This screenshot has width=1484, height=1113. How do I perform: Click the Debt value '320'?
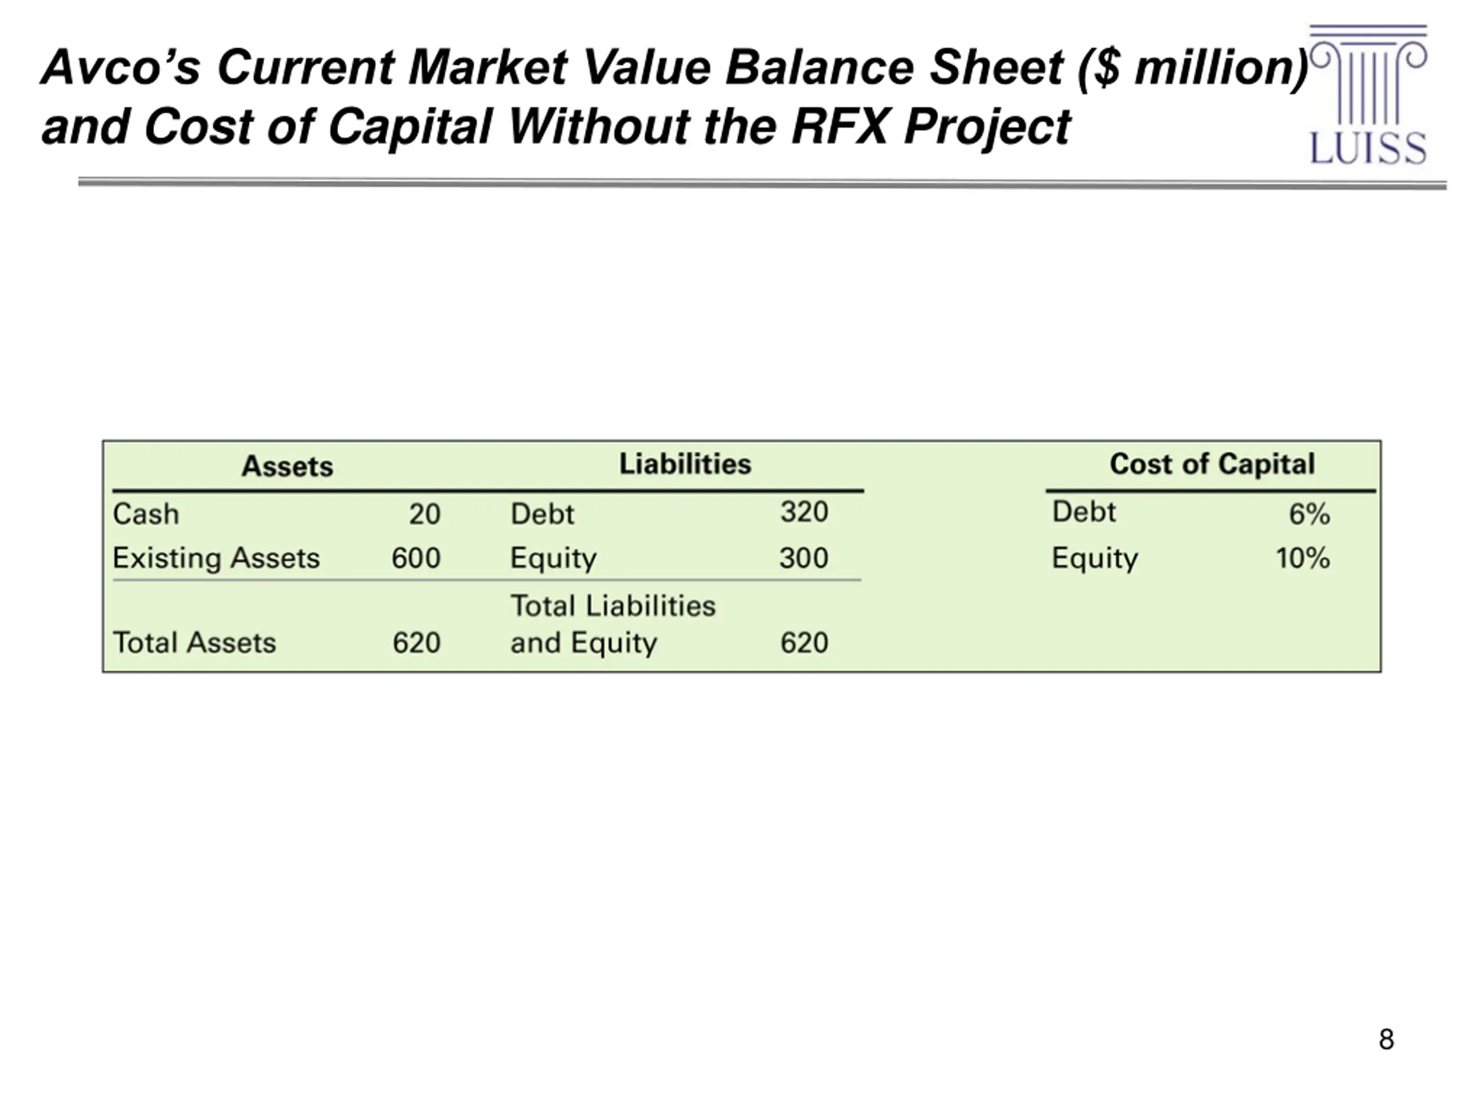(805, 512)
